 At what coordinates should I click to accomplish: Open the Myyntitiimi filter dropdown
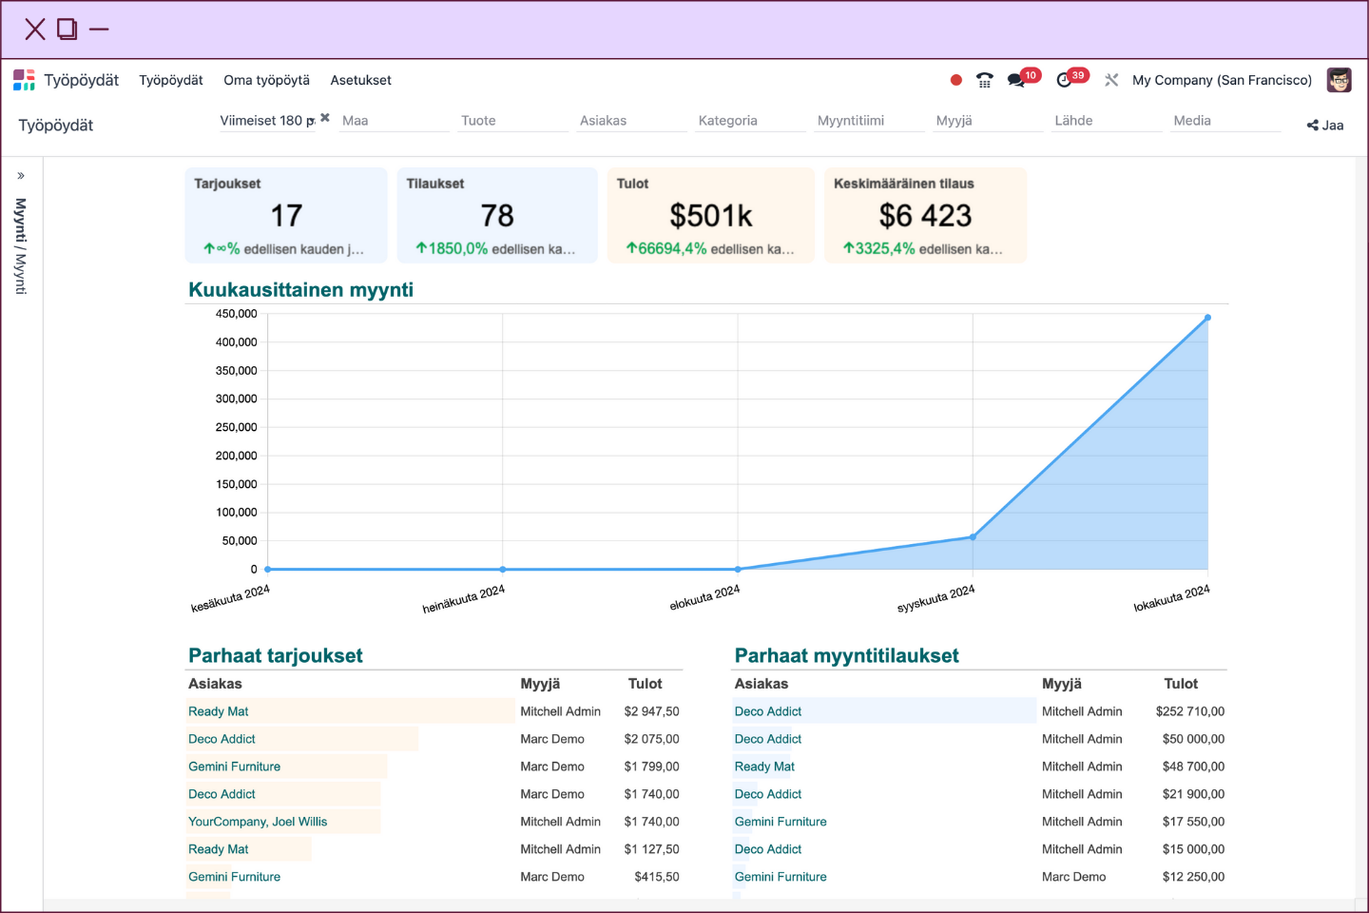[x=867, y=121]
